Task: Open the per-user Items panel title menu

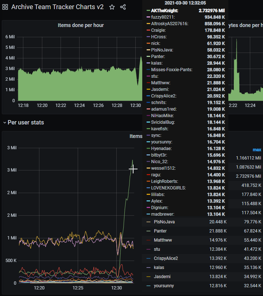Action: [136, 136]
